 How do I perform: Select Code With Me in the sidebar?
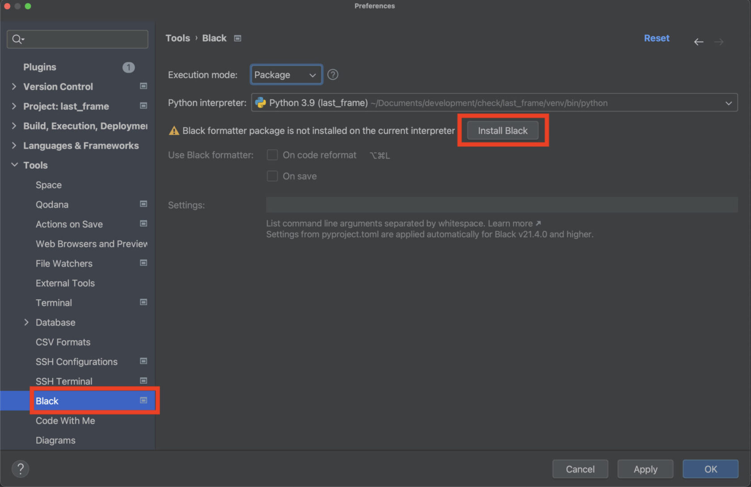[65, 420]
